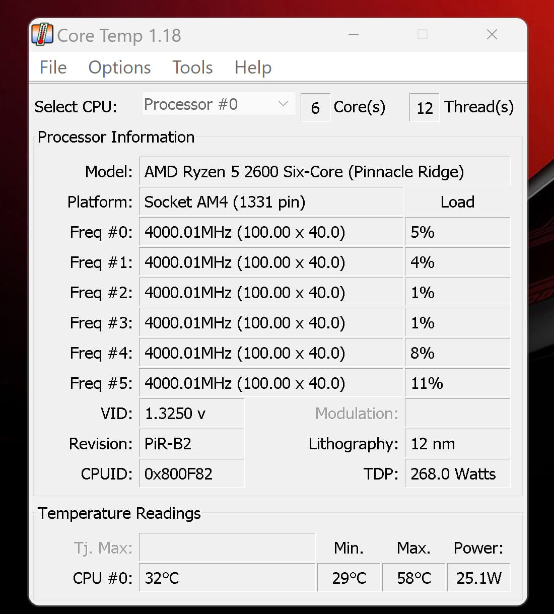Minimize the Core Temp window

tap(354, 35)
